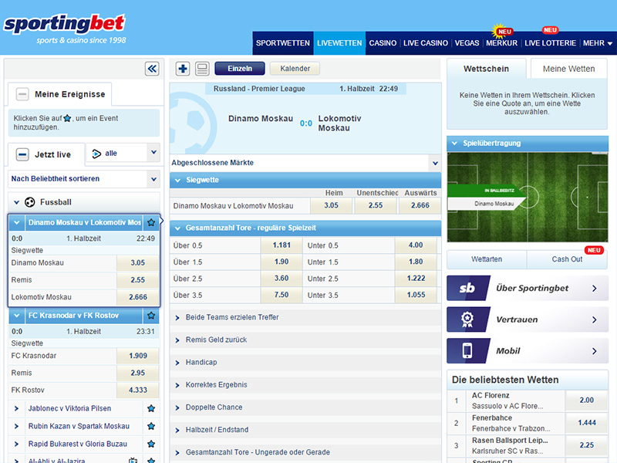Collapse Gesamtanzahl Tore - reguläre Spielzeit section
The image size is (617, 463).
(178, 228)
